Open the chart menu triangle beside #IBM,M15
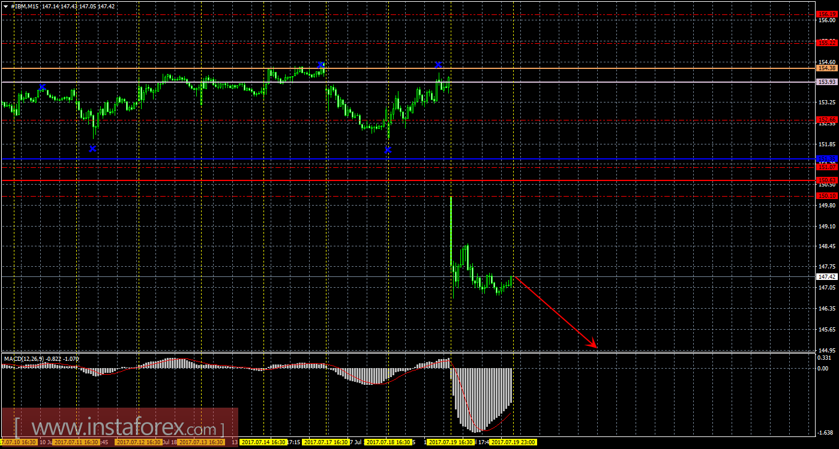Screen dimensions: 839x449 pyautogui.click(x=5, y=6)
